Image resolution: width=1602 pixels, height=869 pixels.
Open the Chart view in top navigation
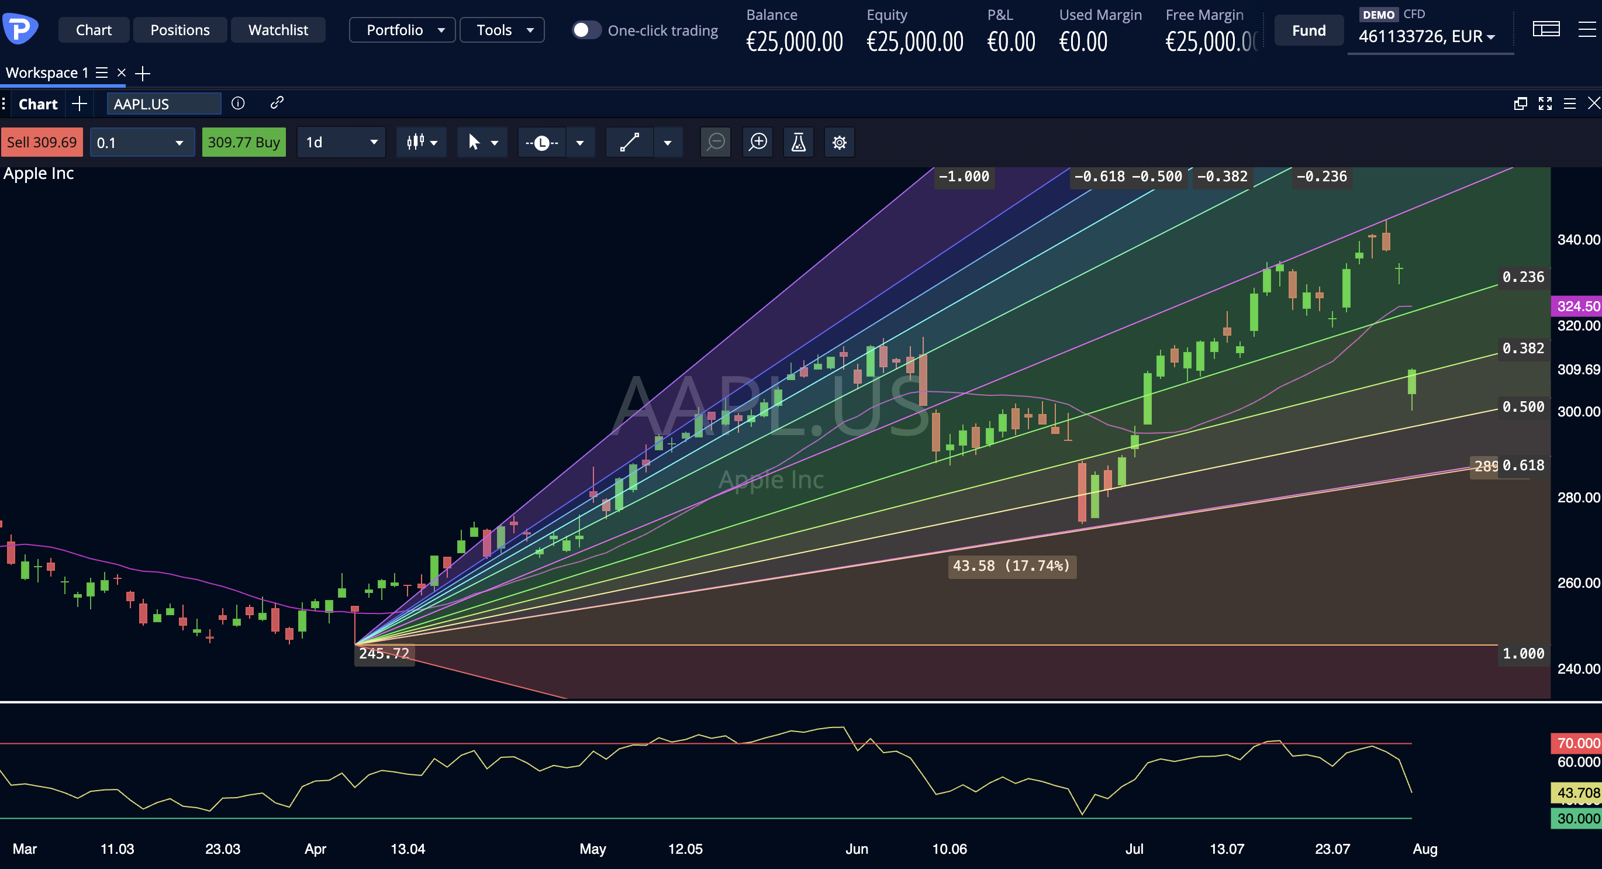tap(94, 30)
